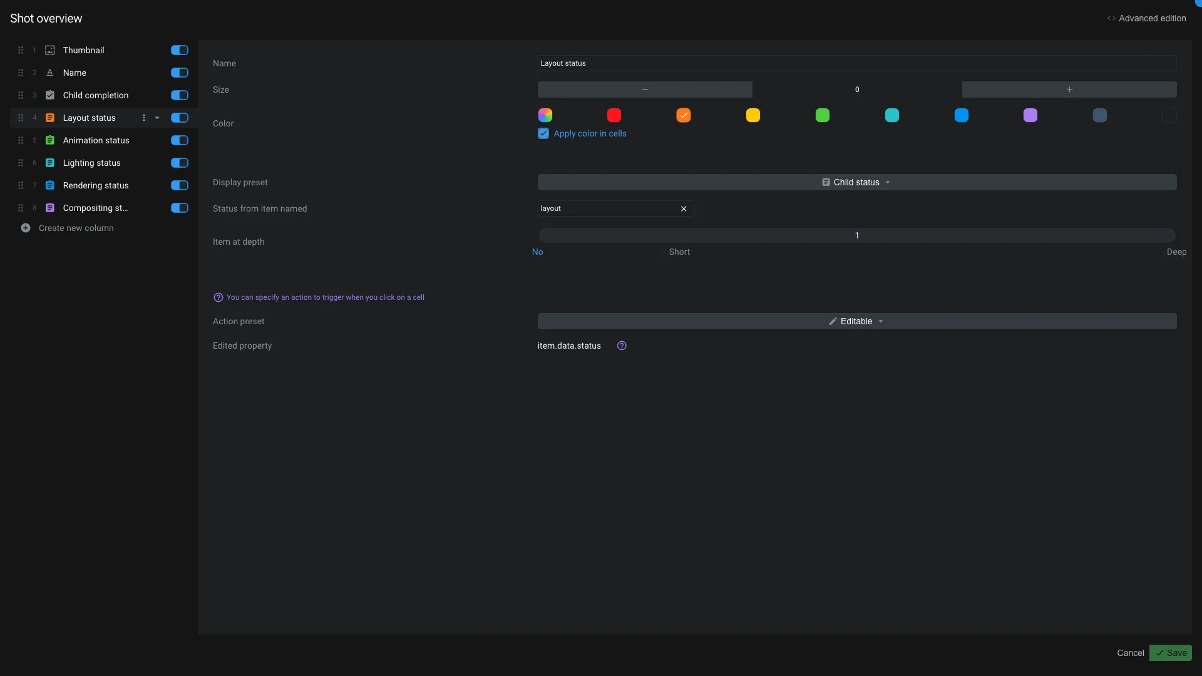Clear the layout item name field

(x=684, y=208)
